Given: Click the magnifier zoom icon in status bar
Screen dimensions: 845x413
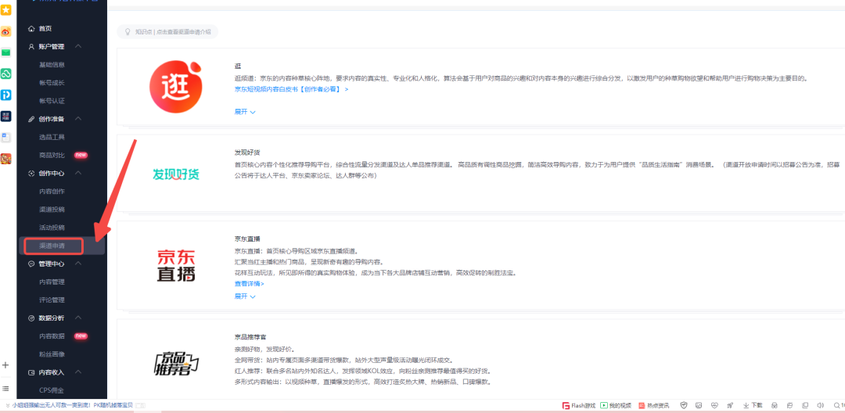Looking at the screenshot, I should click(x=838, y=405).
